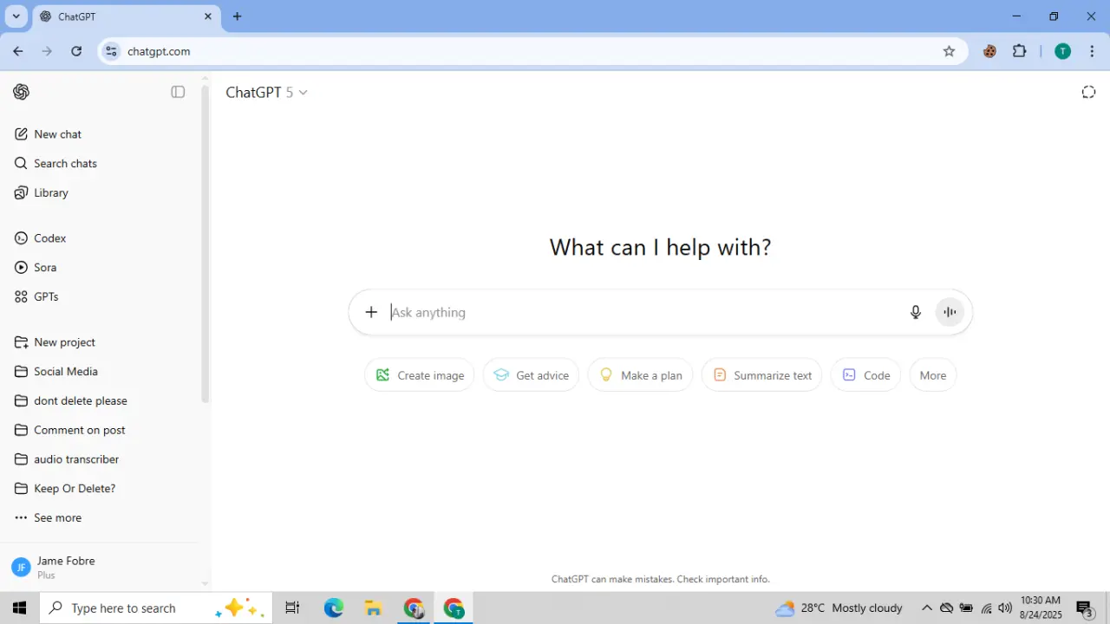Choose the Summarize text suggestion
Viewport: 1110px width, 624px height.
[x=761, y=375]
